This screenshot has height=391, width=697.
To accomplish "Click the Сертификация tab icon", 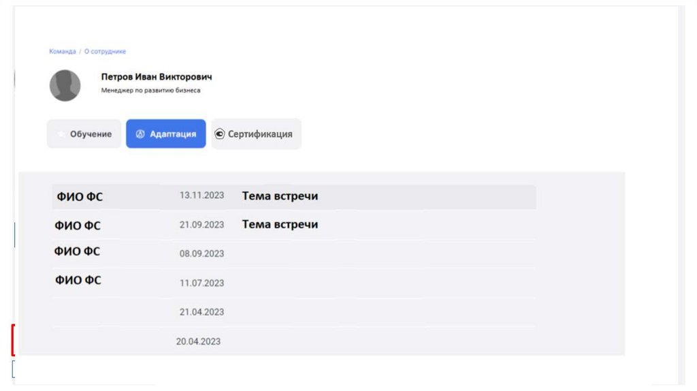I will pos(219,134).
